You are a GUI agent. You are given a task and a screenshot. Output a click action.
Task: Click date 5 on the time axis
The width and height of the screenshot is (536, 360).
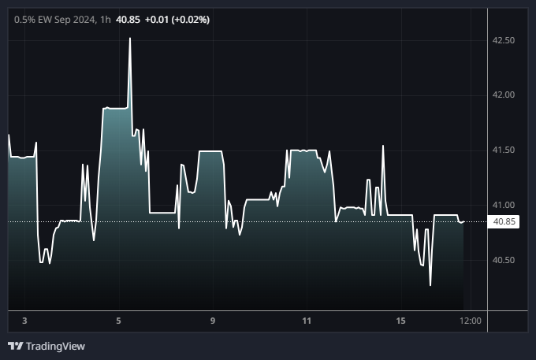click(118, 321)
